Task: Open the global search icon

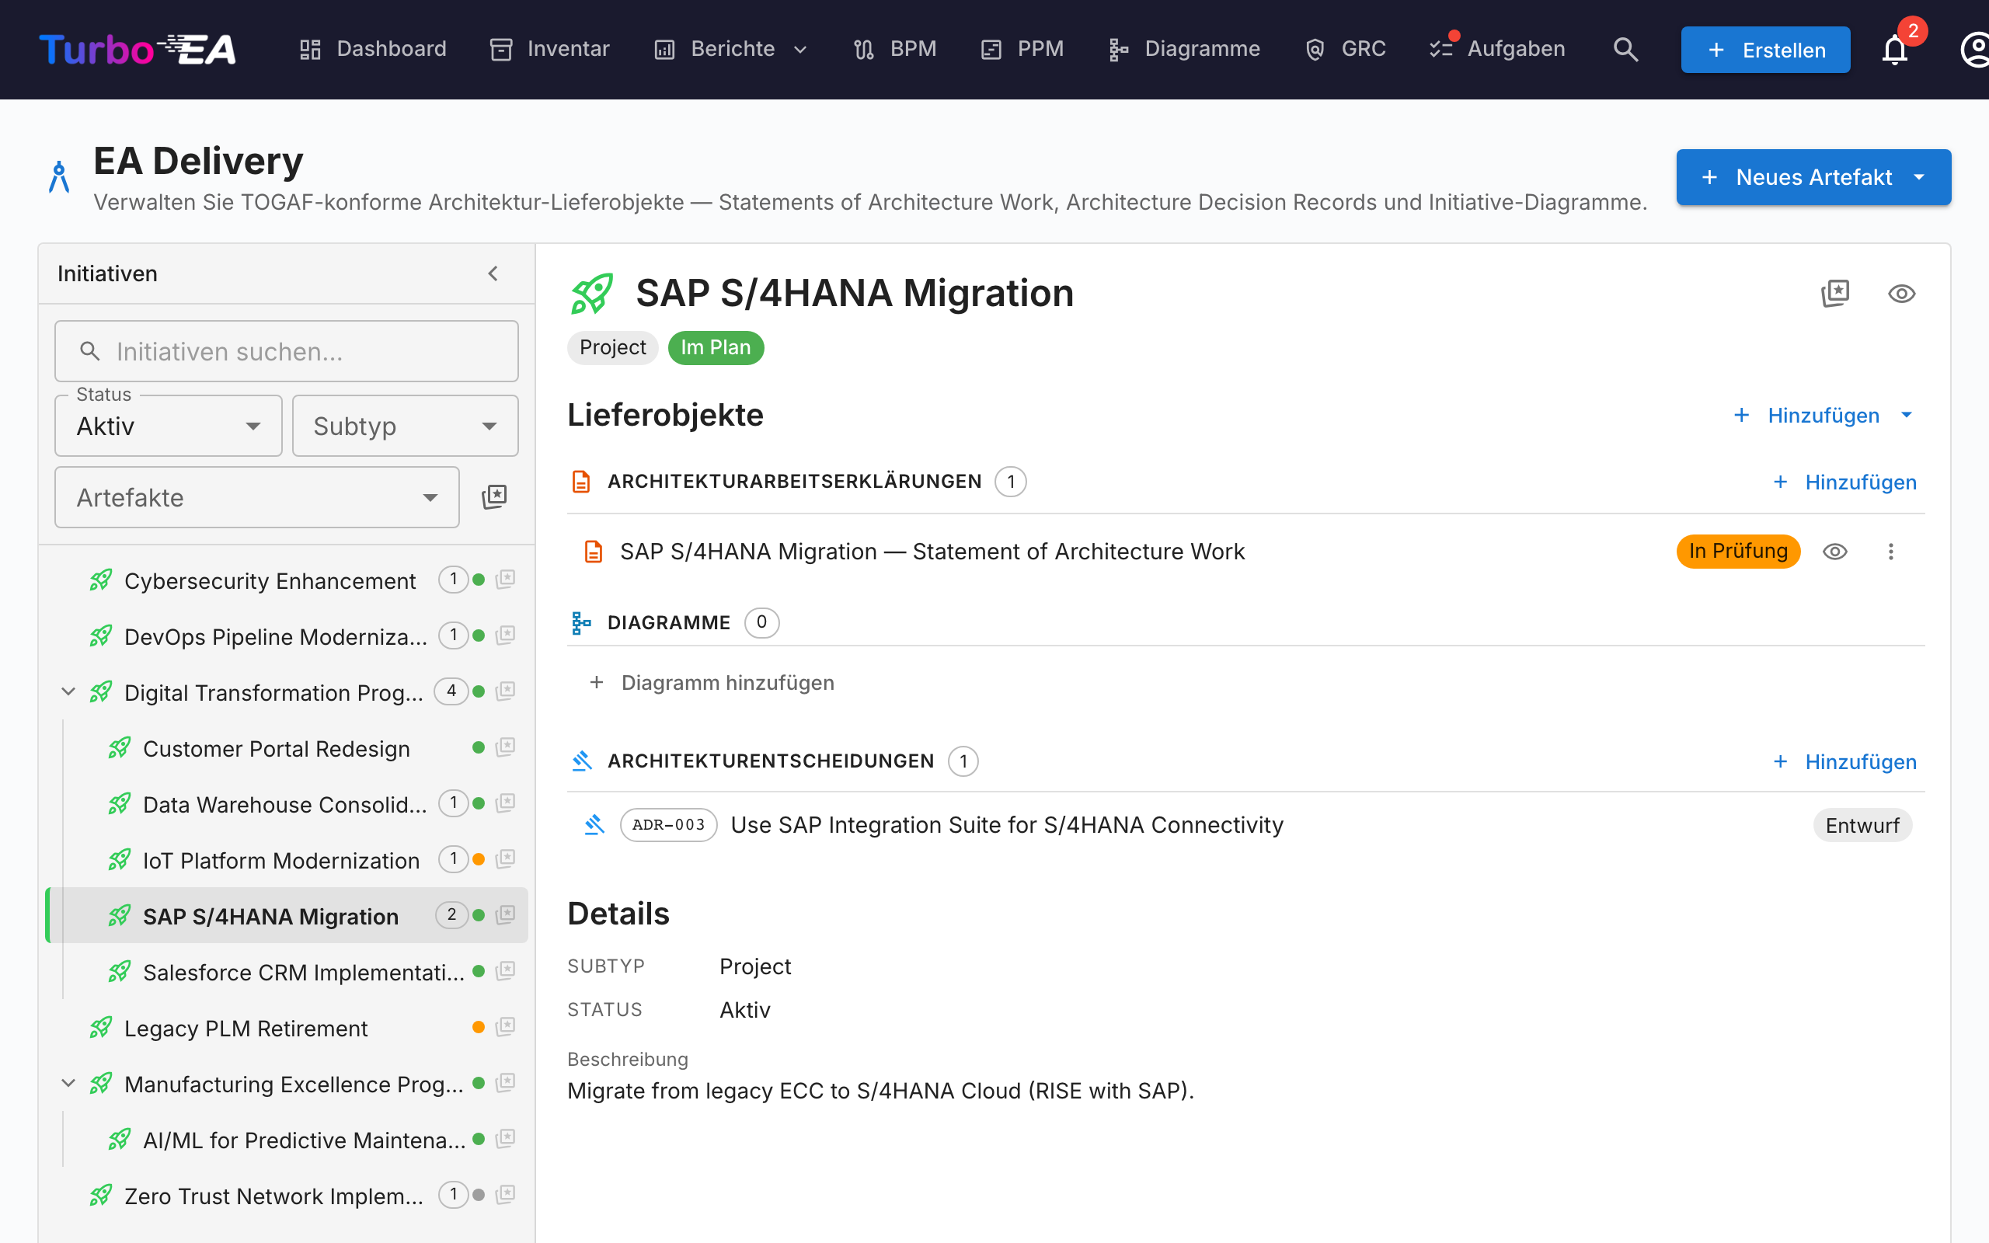Action: [1625, 49]
